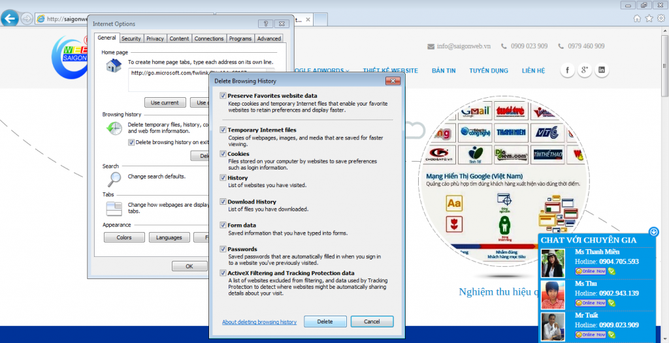Click hotline number 0904.705.593
Screen dimensions: 669x343
point(619,261)
